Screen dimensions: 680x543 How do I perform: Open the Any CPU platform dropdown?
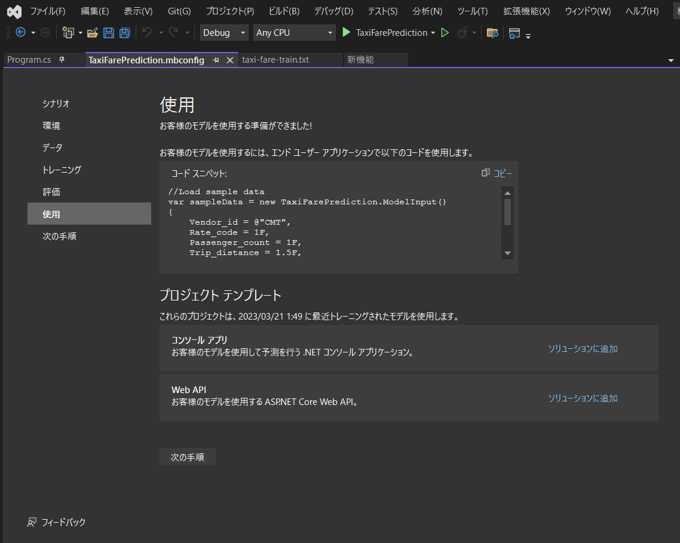point(294,33)
